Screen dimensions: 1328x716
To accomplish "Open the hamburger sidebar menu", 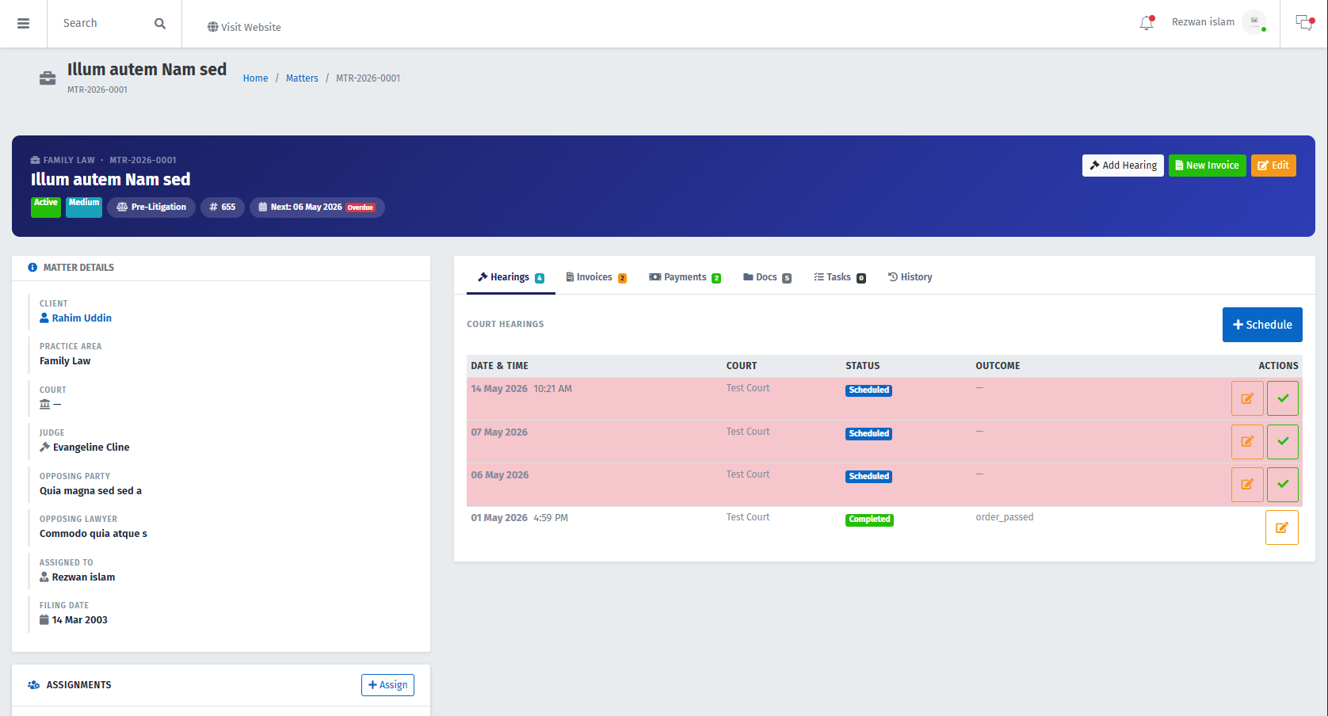I will point(24,24).
